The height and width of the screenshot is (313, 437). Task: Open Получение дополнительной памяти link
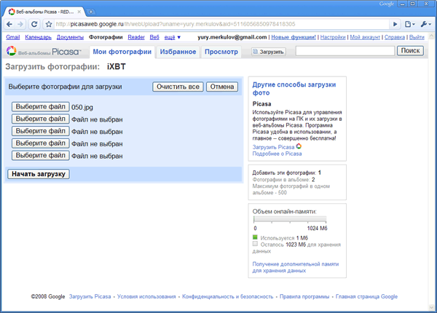[296, 267]
